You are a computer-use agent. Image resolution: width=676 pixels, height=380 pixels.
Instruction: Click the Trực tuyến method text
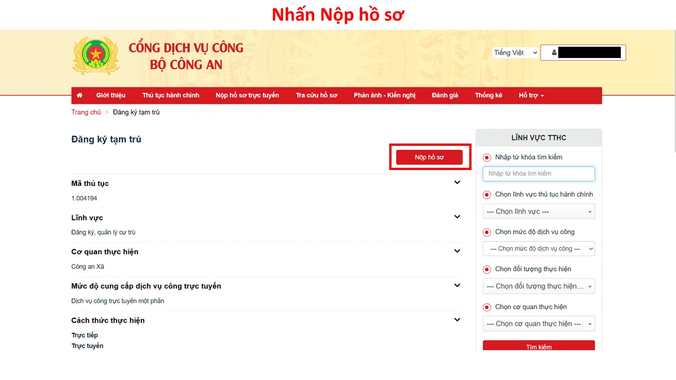(87, 346)
